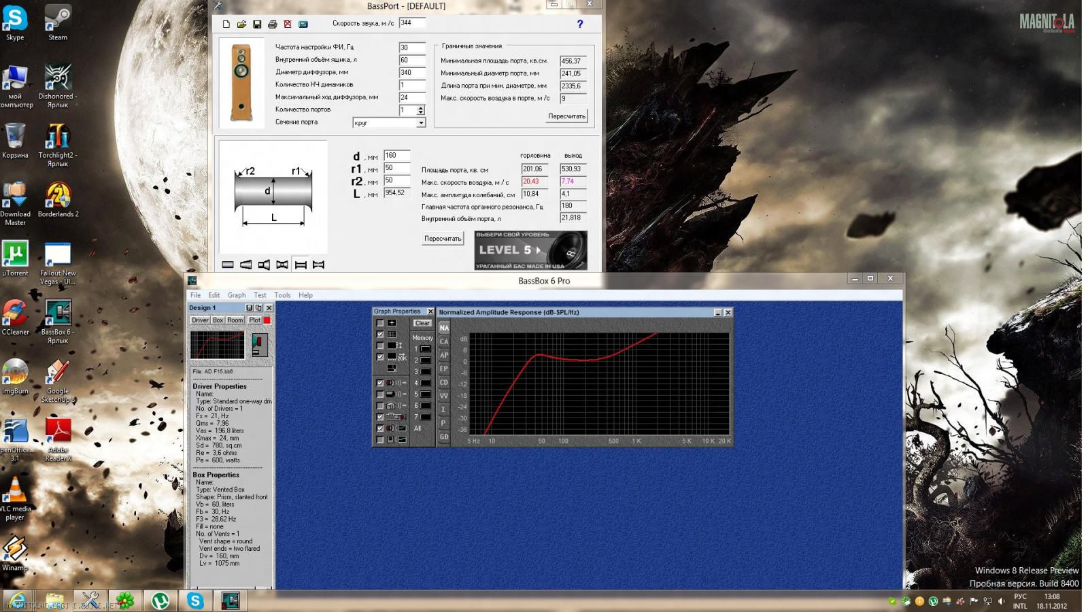Switch graph to GD group delay
Viewport: 1088px width, 612px height.
(444, 437)
